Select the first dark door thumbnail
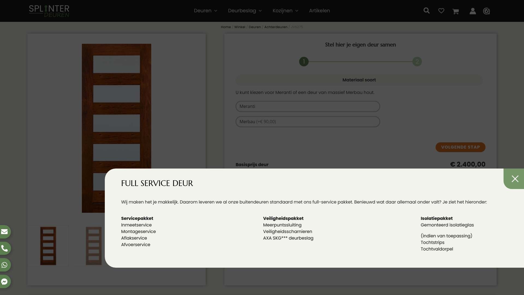The width and height of the screenshot is (524, 295). pyautogui.click(x=48, y=246)
